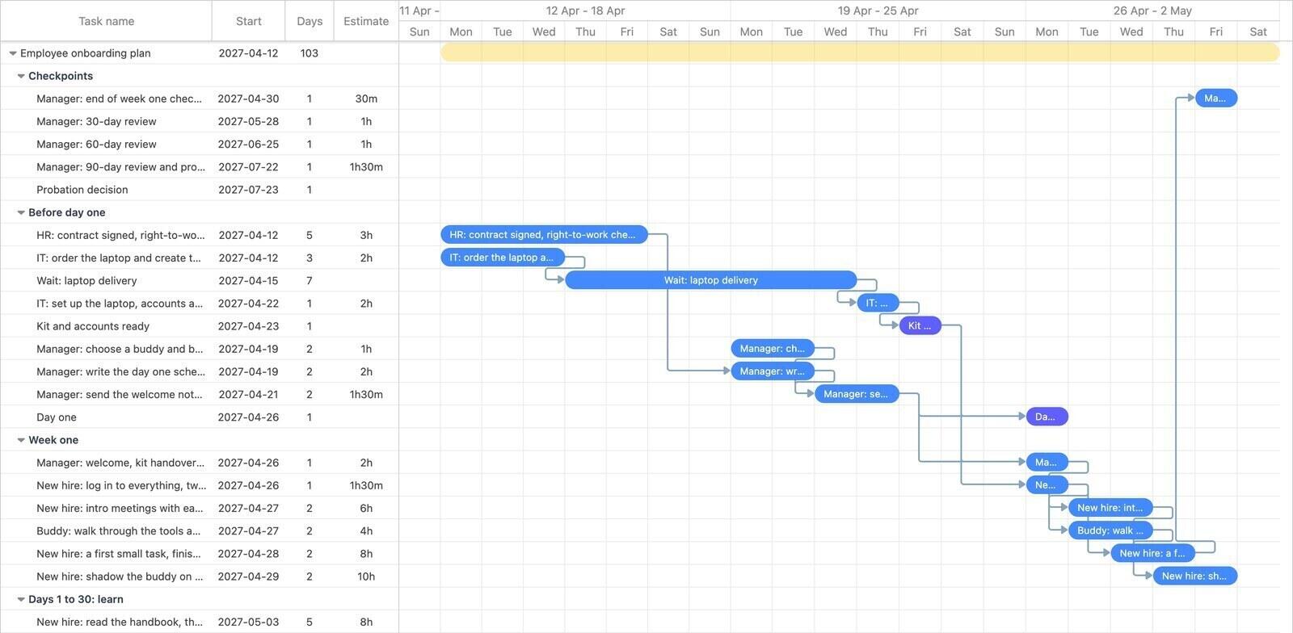Click the Start column header
This screenshot has width=1293, height=633.
click(x=249, y=21)
